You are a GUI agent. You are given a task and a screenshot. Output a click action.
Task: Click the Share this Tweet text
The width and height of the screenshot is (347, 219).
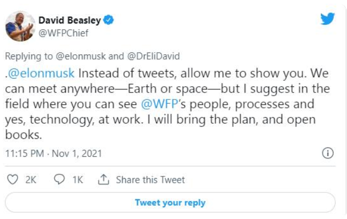(150, 180)
